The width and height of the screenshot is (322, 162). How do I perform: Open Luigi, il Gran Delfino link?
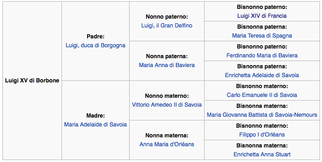[166, 25]
